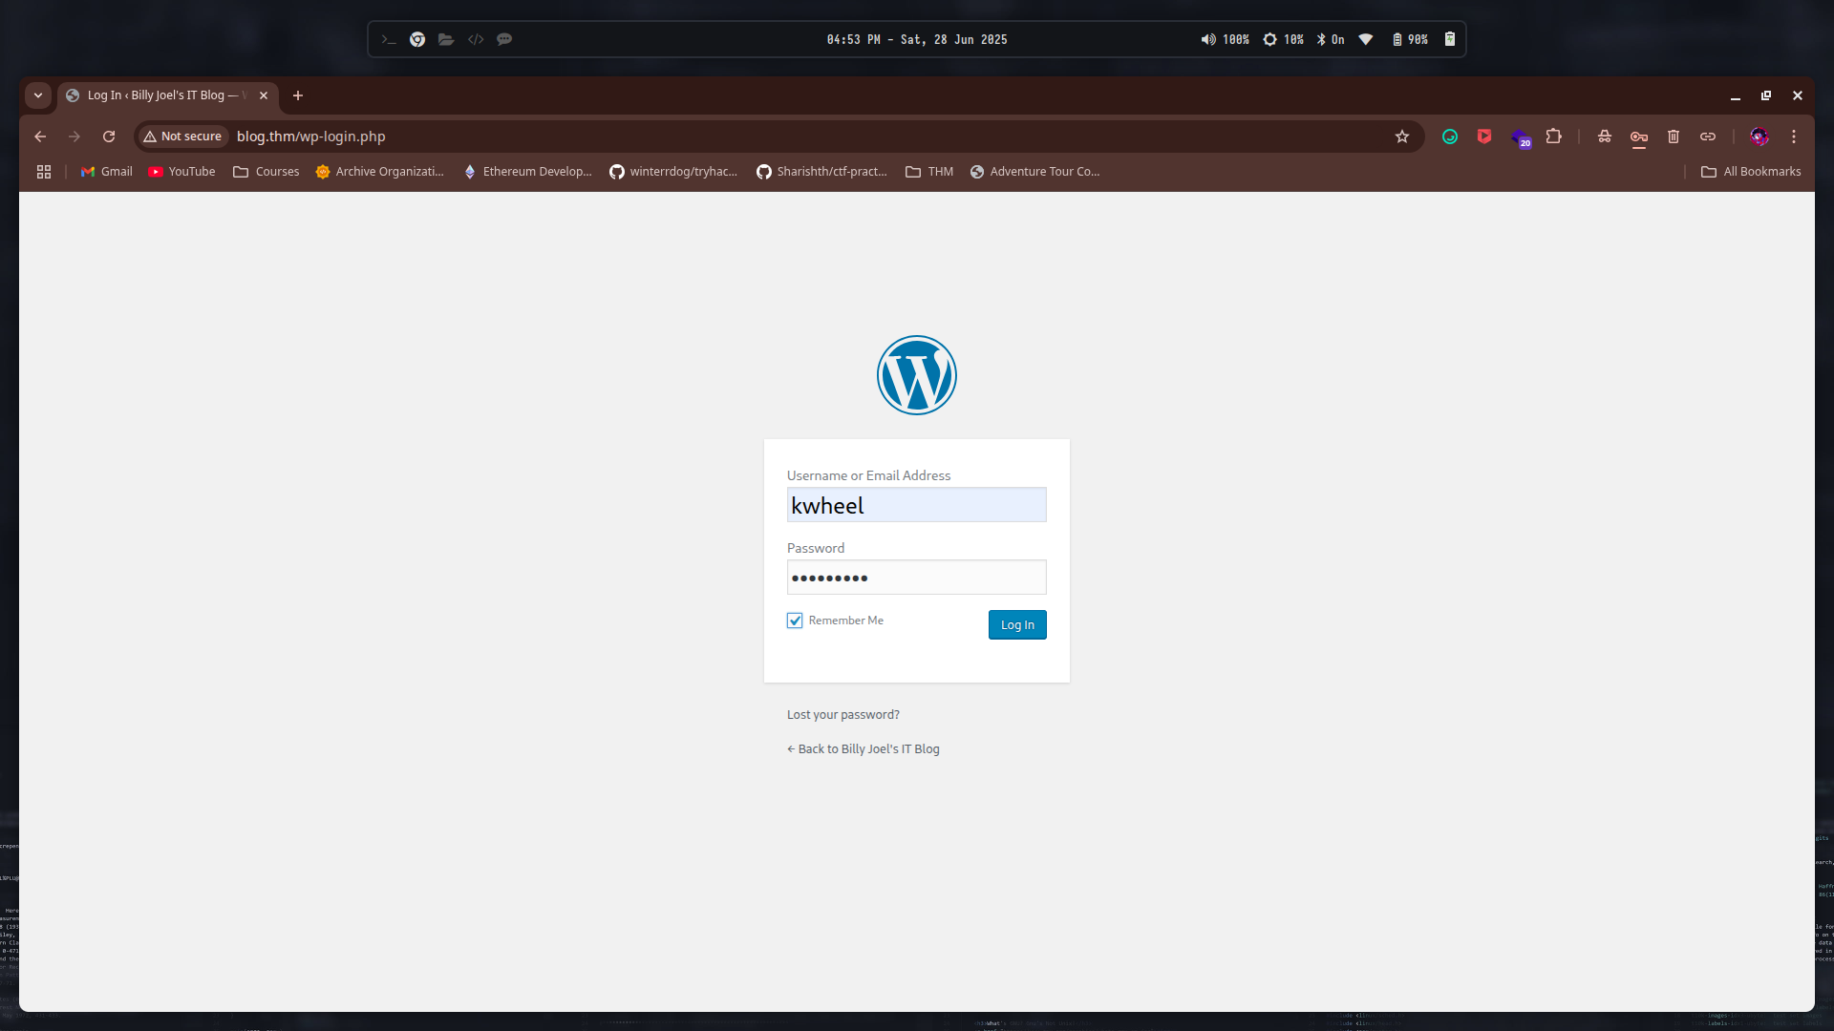Toggle the bookmark star for this page
The height and width of the screenshot is (1031, 1834).
tap(1401, 137)
